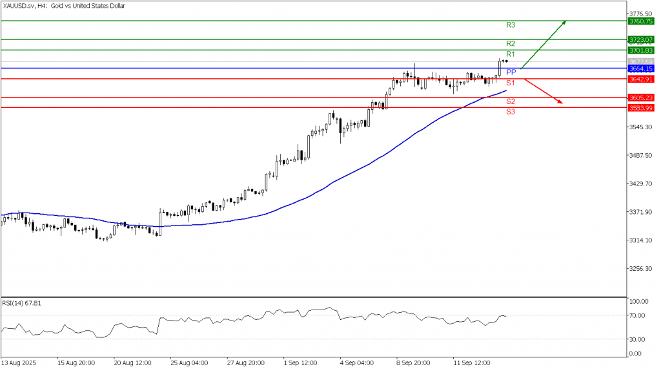661x369 pixels.
Task: Click the 30.00 RSI scale value
Action: [637, 339]
